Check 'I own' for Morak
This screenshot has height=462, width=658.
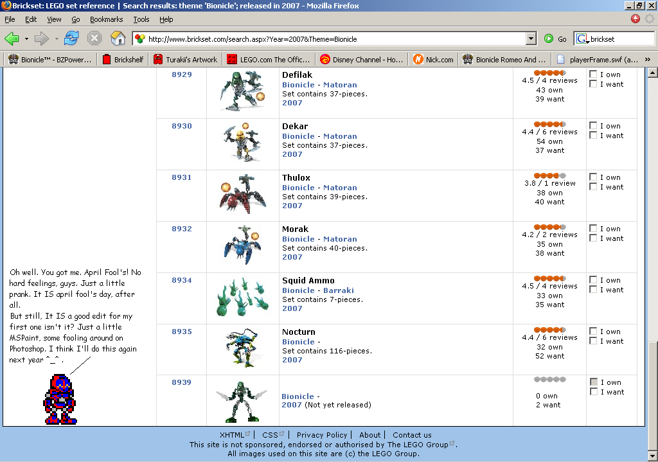[x=593, y=228]
